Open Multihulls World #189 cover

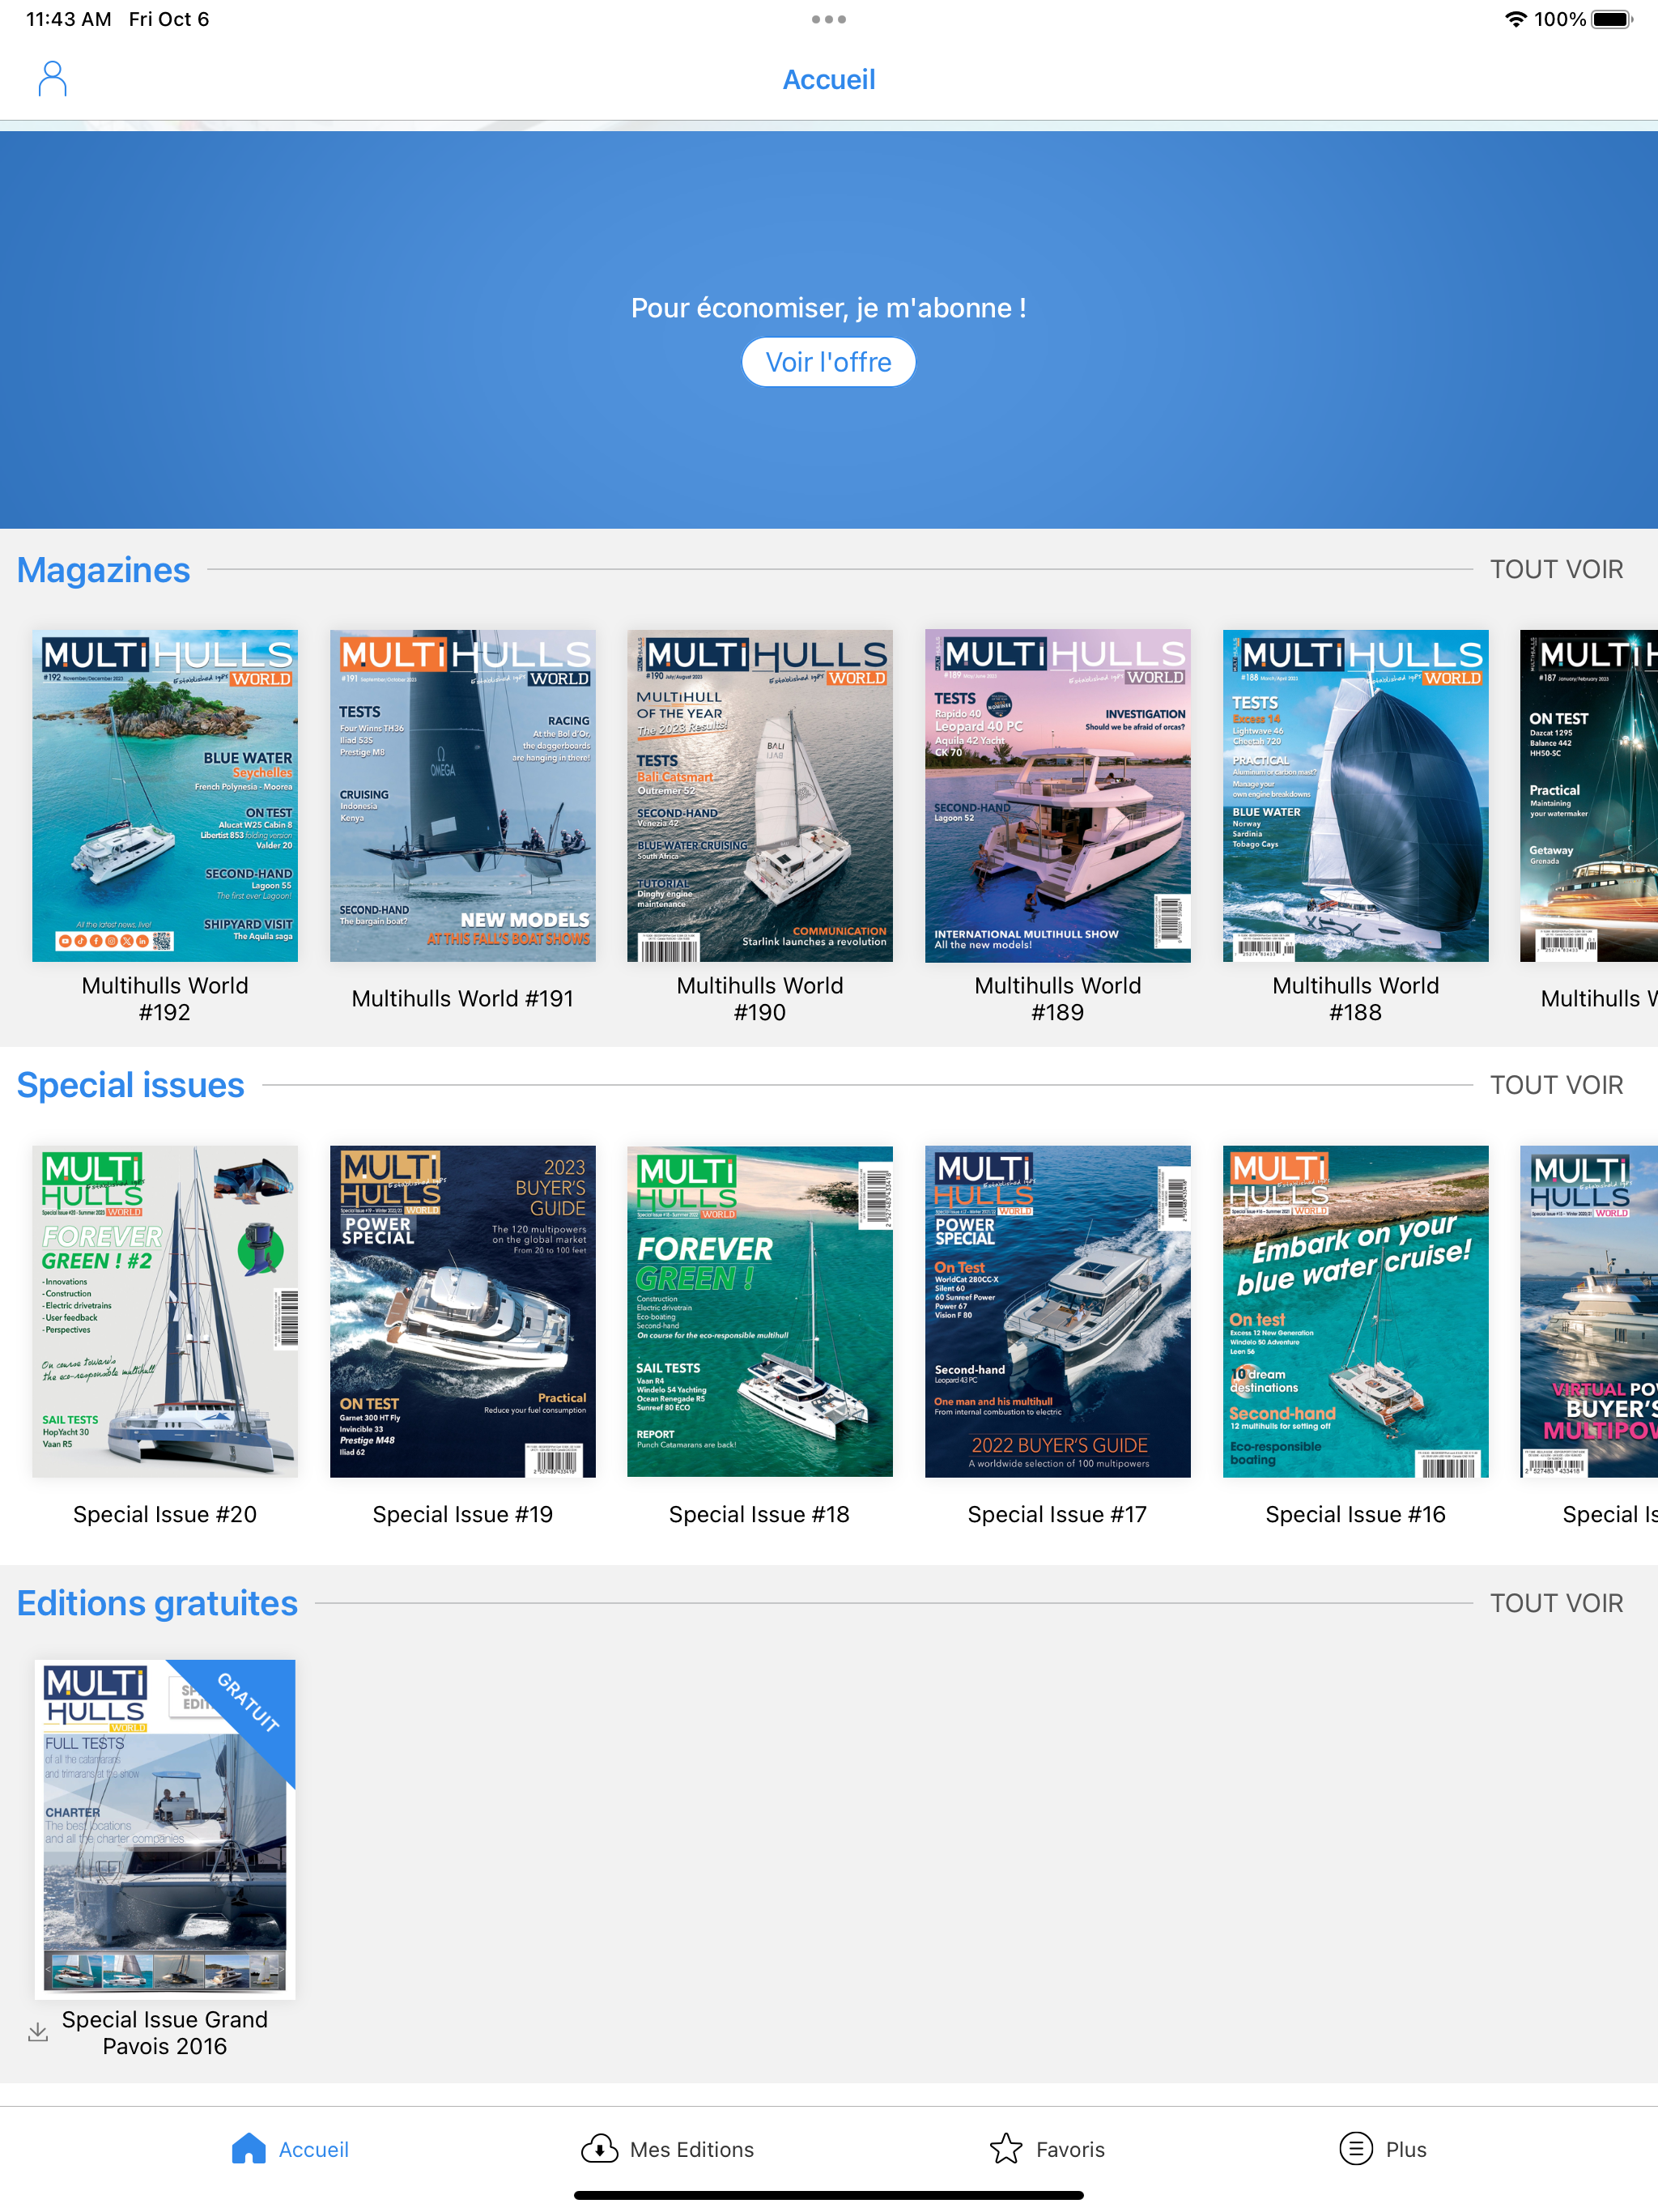tap(1058, 796)
